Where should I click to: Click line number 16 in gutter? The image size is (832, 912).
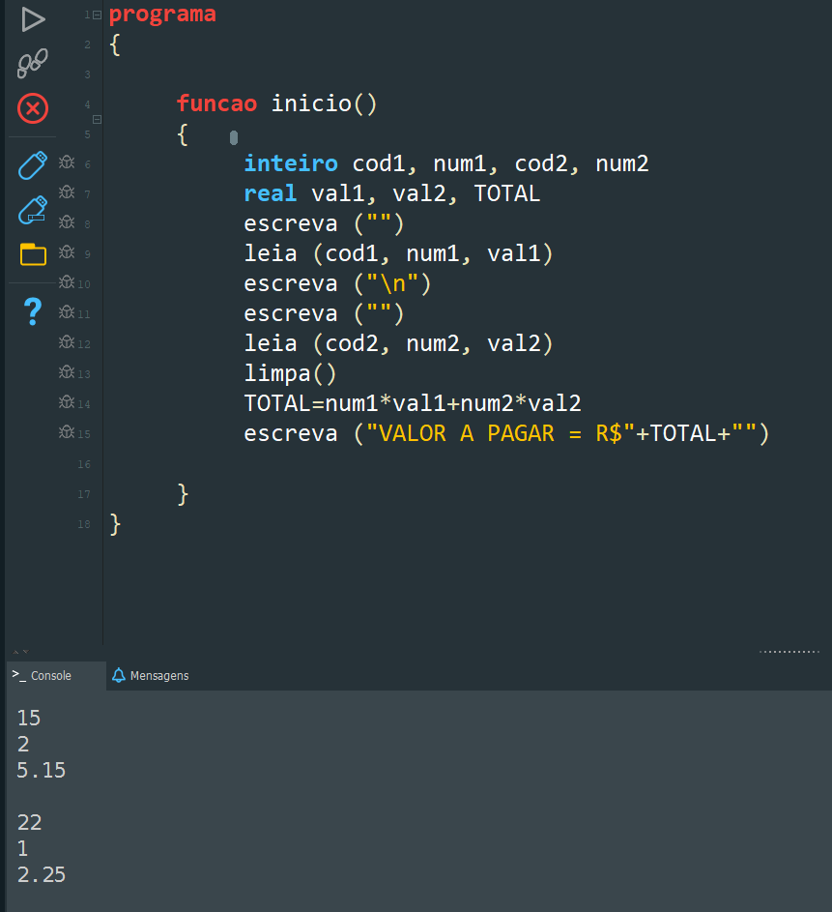84,464
